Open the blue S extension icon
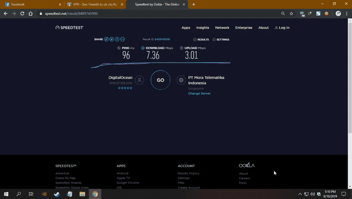This screenshot has width=352, height=199. 318,14
